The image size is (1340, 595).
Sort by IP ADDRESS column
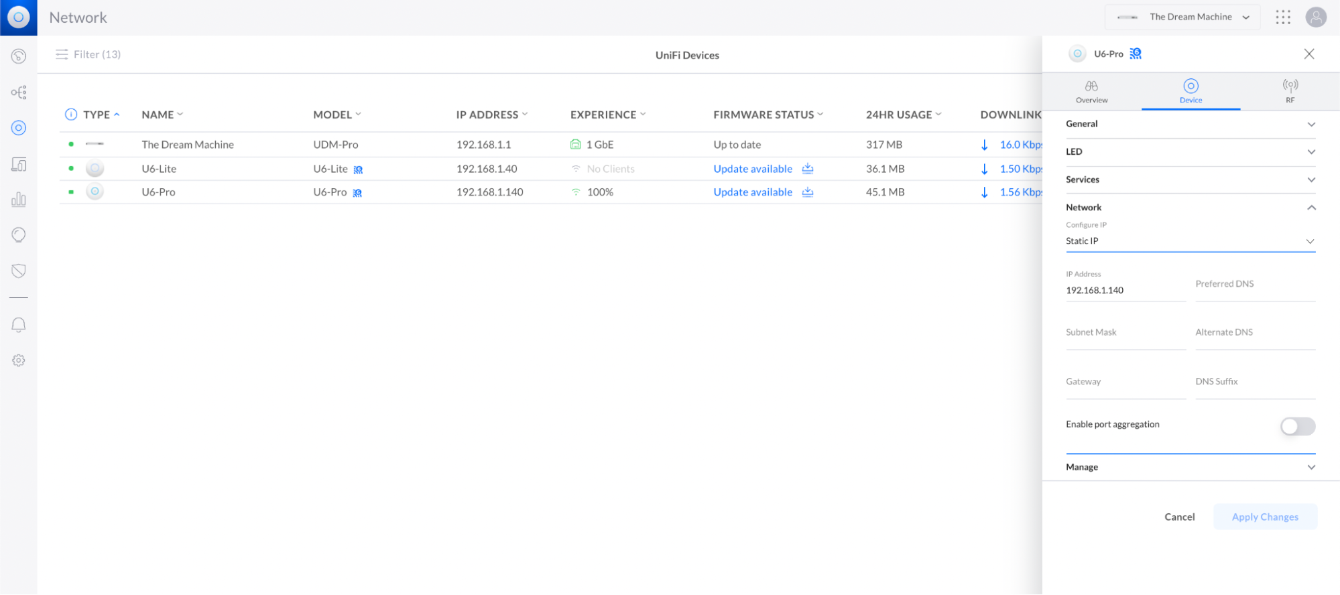(492, 115)
